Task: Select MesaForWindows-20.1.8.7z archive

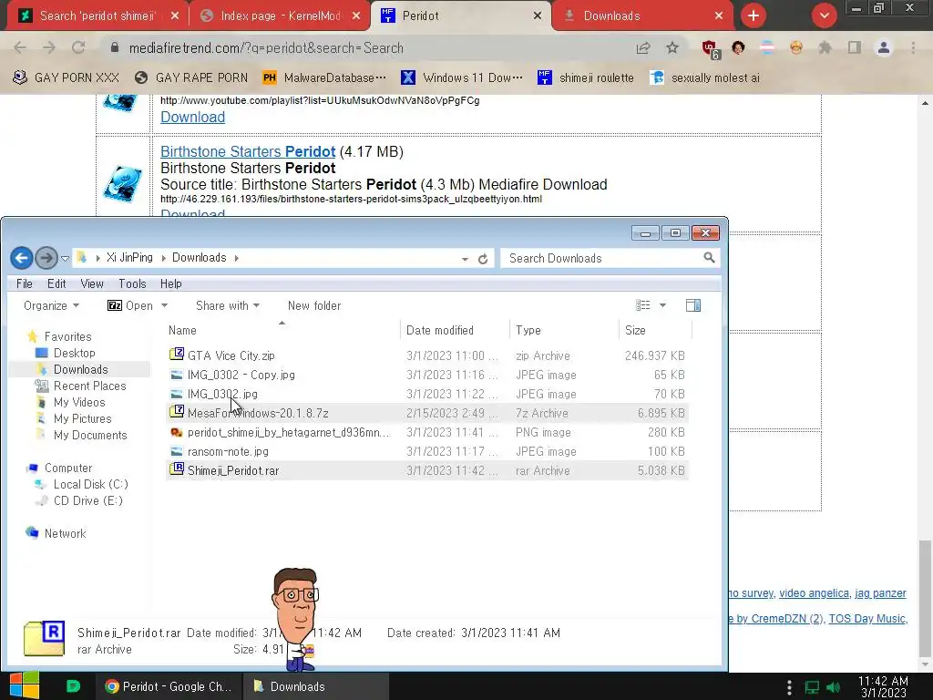Action: point(426,413)
